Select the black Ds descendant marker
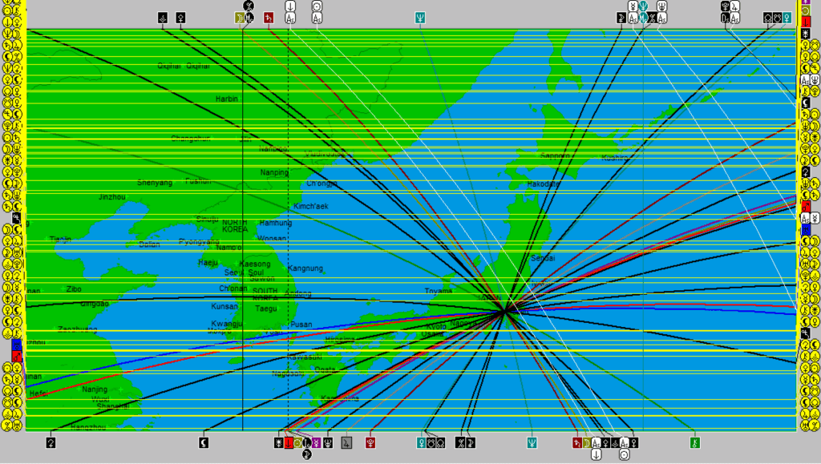Viewport: 821px width, 464px height. coord(725,18)
